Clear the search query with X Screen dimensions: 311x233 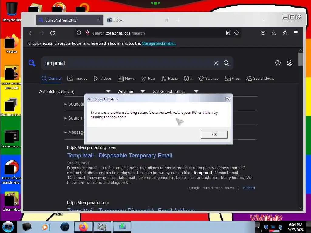click(x=216, y=63)
